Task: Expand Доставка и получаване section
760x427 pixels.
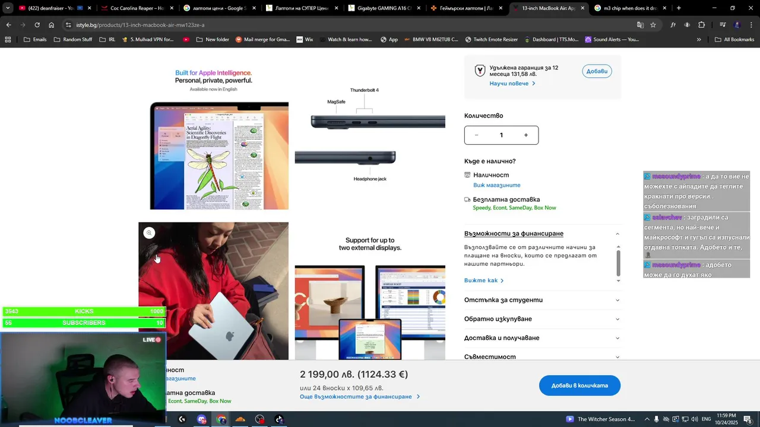Action: (x=542, y=338)
